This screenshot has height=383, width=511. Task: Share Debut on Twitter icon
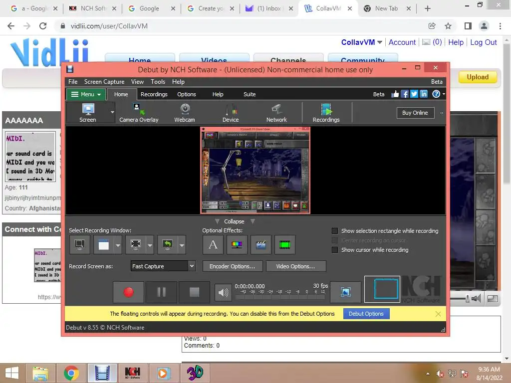[414, 94]
